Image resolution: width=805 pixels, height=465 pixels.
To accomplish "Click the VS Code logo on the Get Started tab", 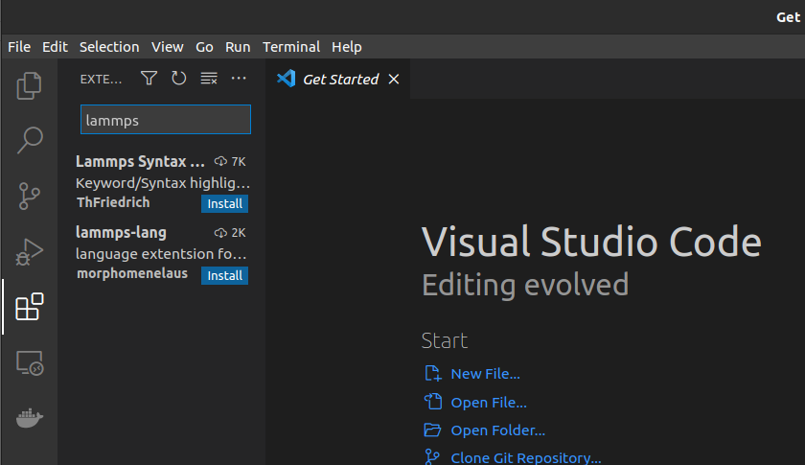I will point(286,79).
